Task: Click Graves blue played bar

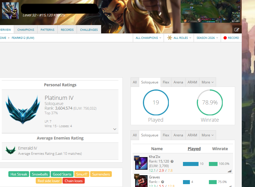Action: 186,182
